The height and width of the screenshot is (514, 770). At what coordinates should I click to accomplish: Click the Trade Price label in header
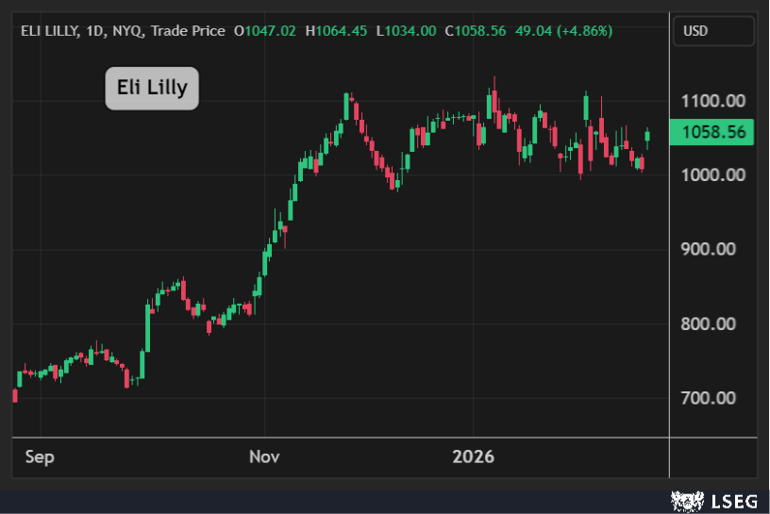point(190,31)
